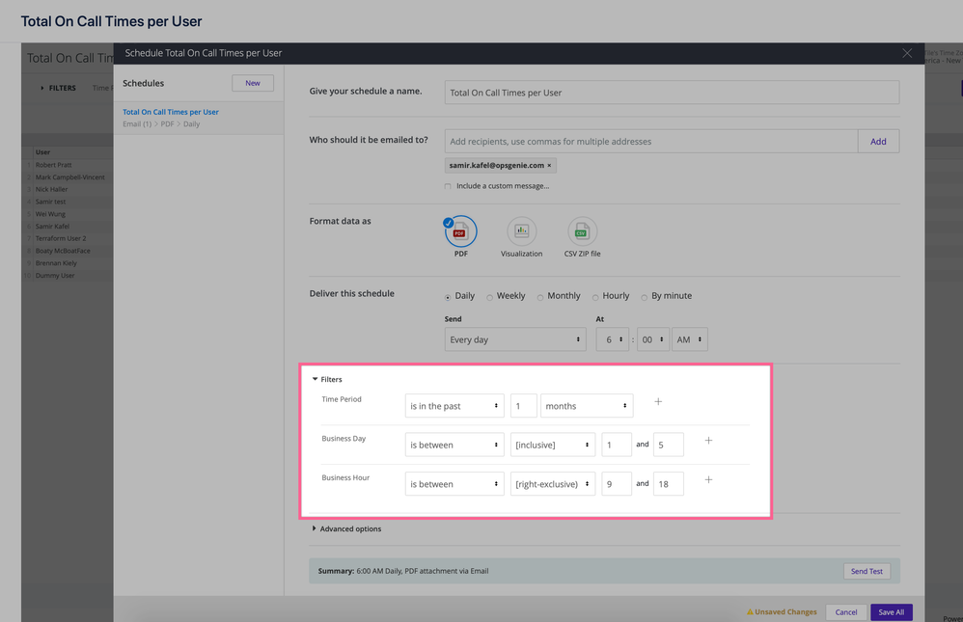Click the User column header
Screen dimensions: 963x622
tap(42, 151)
